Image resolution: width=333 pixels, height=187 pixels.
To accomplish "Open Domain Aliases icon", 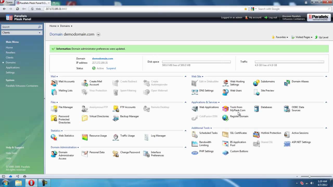I will [287, 83].
